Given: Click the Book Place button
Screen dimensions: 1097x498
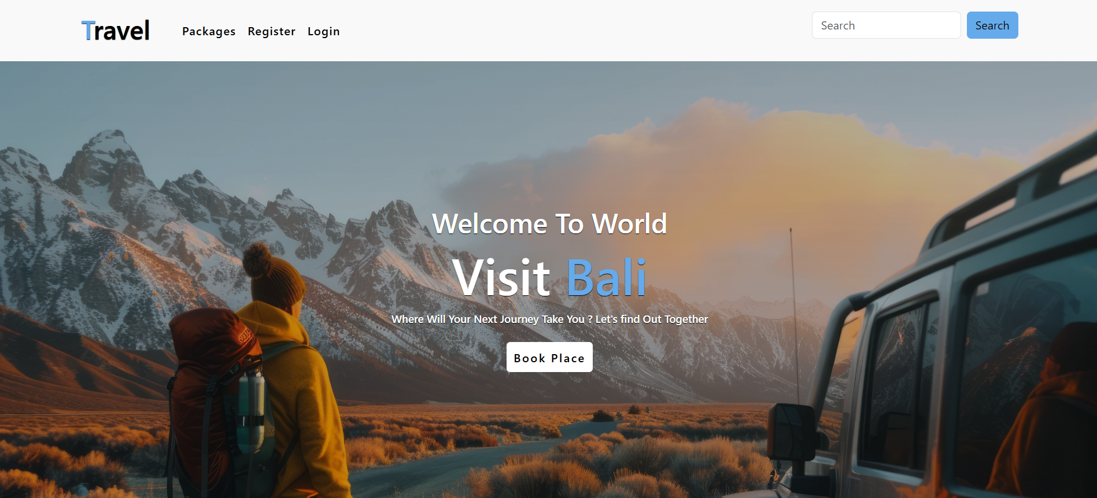Looking at the screenshot, I should coord(549,357).
